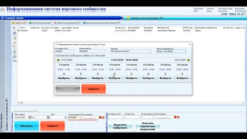Click the red circle icon in the filter panel
Image resolution: width=247 pixels, height=139 pixels.
tap(100, 117)
